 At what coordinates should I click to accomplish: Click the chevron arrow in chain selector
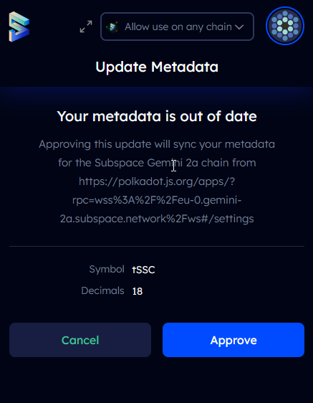[239, 27]
